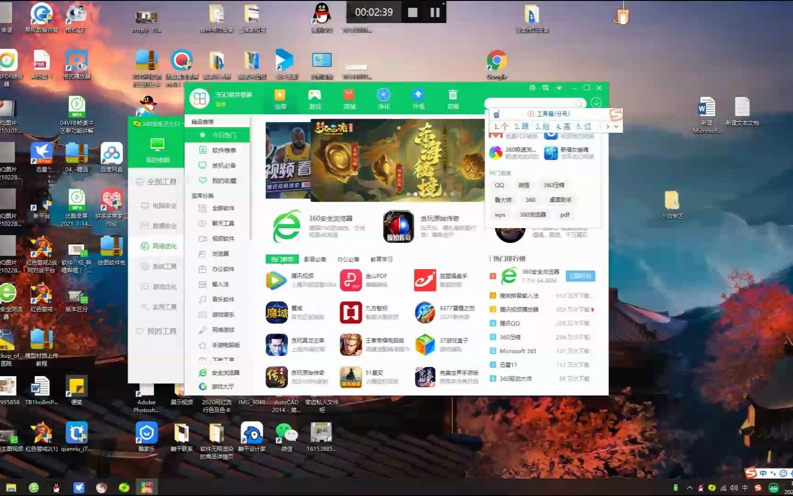This screenshot has width=793, height=496.
Task: Choose IME candidate 4 高
Action: (563, 126)
